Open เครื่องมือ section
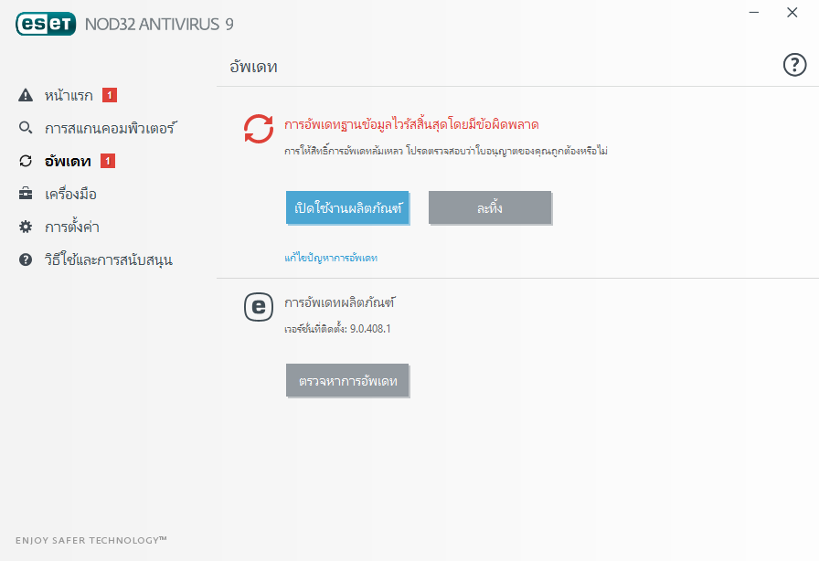 click(x=70, y=195)
